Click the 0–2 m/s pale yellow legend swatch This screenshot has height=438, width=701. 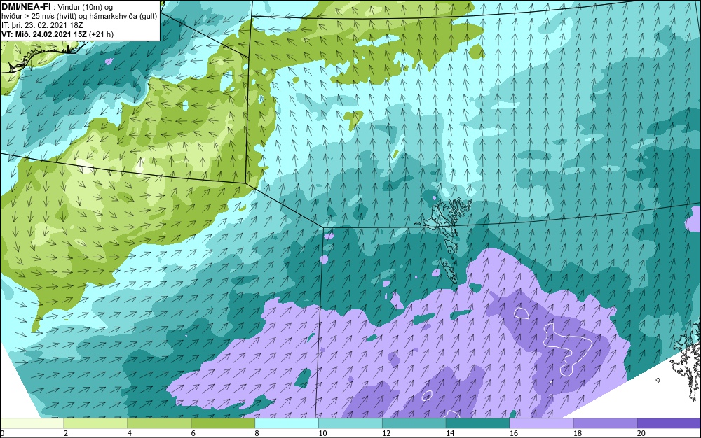coord(32,423)
